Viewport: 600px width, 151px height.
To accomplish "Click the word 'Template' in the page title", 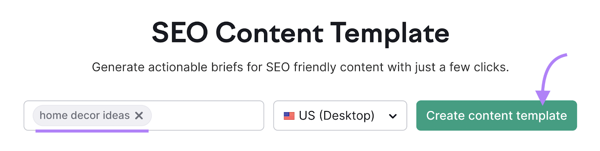I will (x=390, y=33).
